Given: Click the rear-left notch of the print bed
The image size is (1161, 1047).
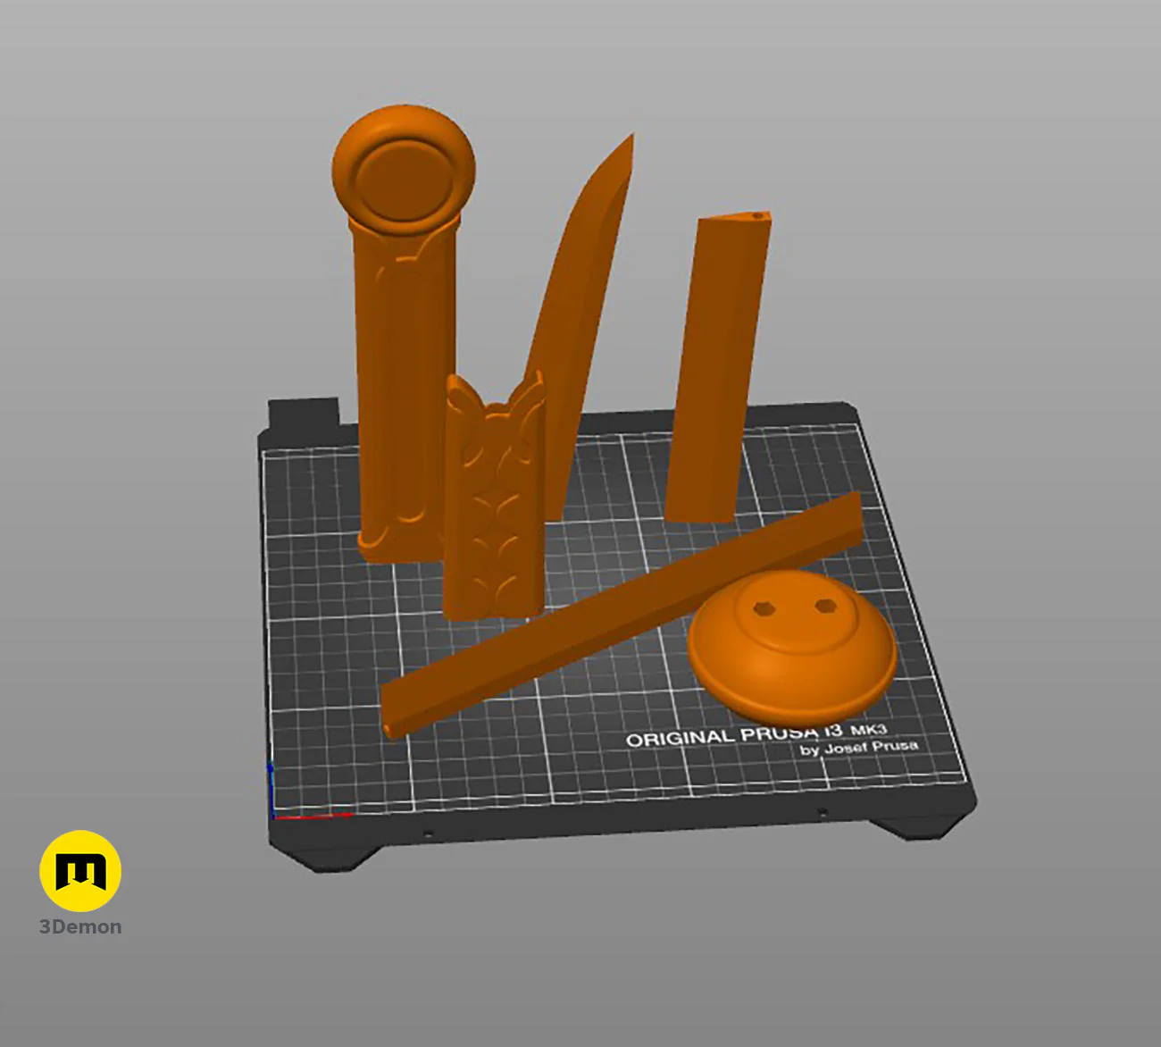Looking at the screenshot, I should [x=304, y=412].
